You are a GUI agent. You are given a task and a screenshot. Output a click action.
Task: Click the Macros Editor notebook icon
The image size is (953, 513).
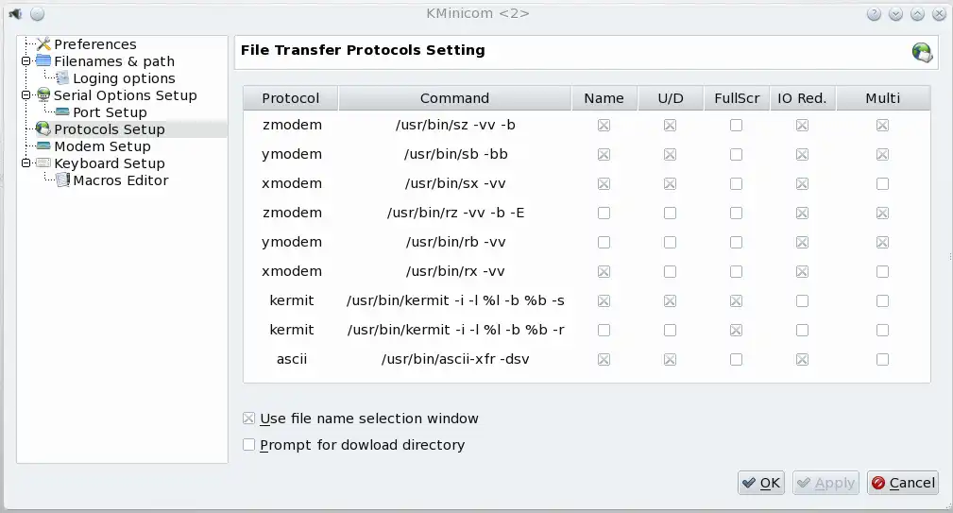point(62,180)
